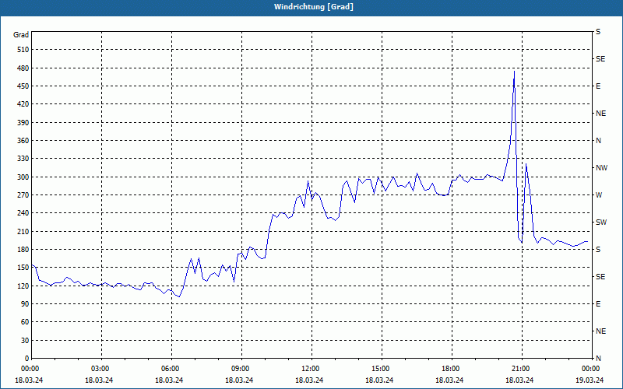
Task: Click the S compass label level with 180
Action: pyautogui.click(x=598, y=249)
